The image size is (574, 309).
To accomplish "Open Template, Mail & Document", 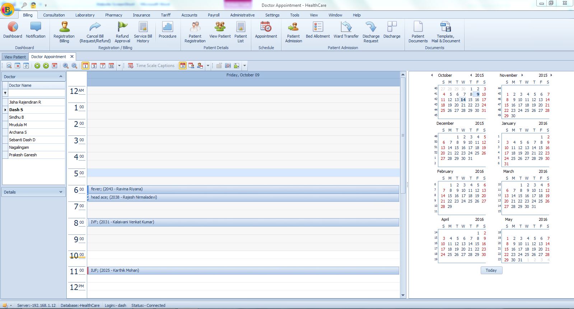I will coord(445,32).
